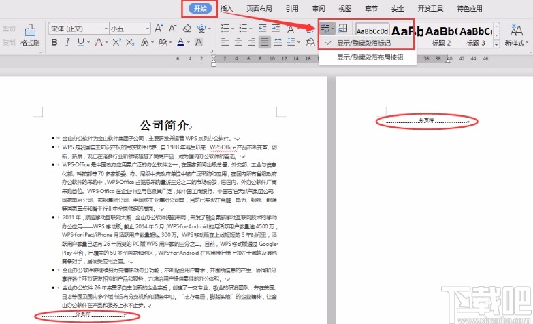Decrease paragraph indent
Image resolution: width=533 pixels, height=324 pixels.
[263, 28]
